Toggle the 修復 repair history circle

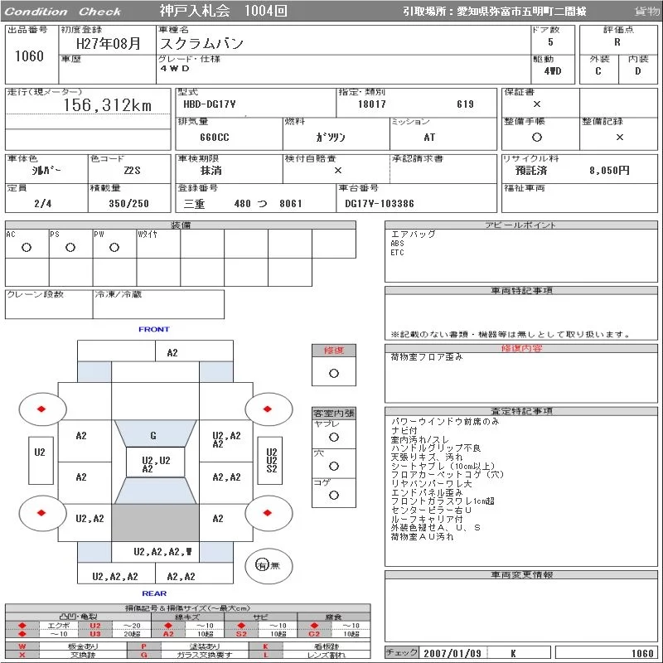pos(334,374)
